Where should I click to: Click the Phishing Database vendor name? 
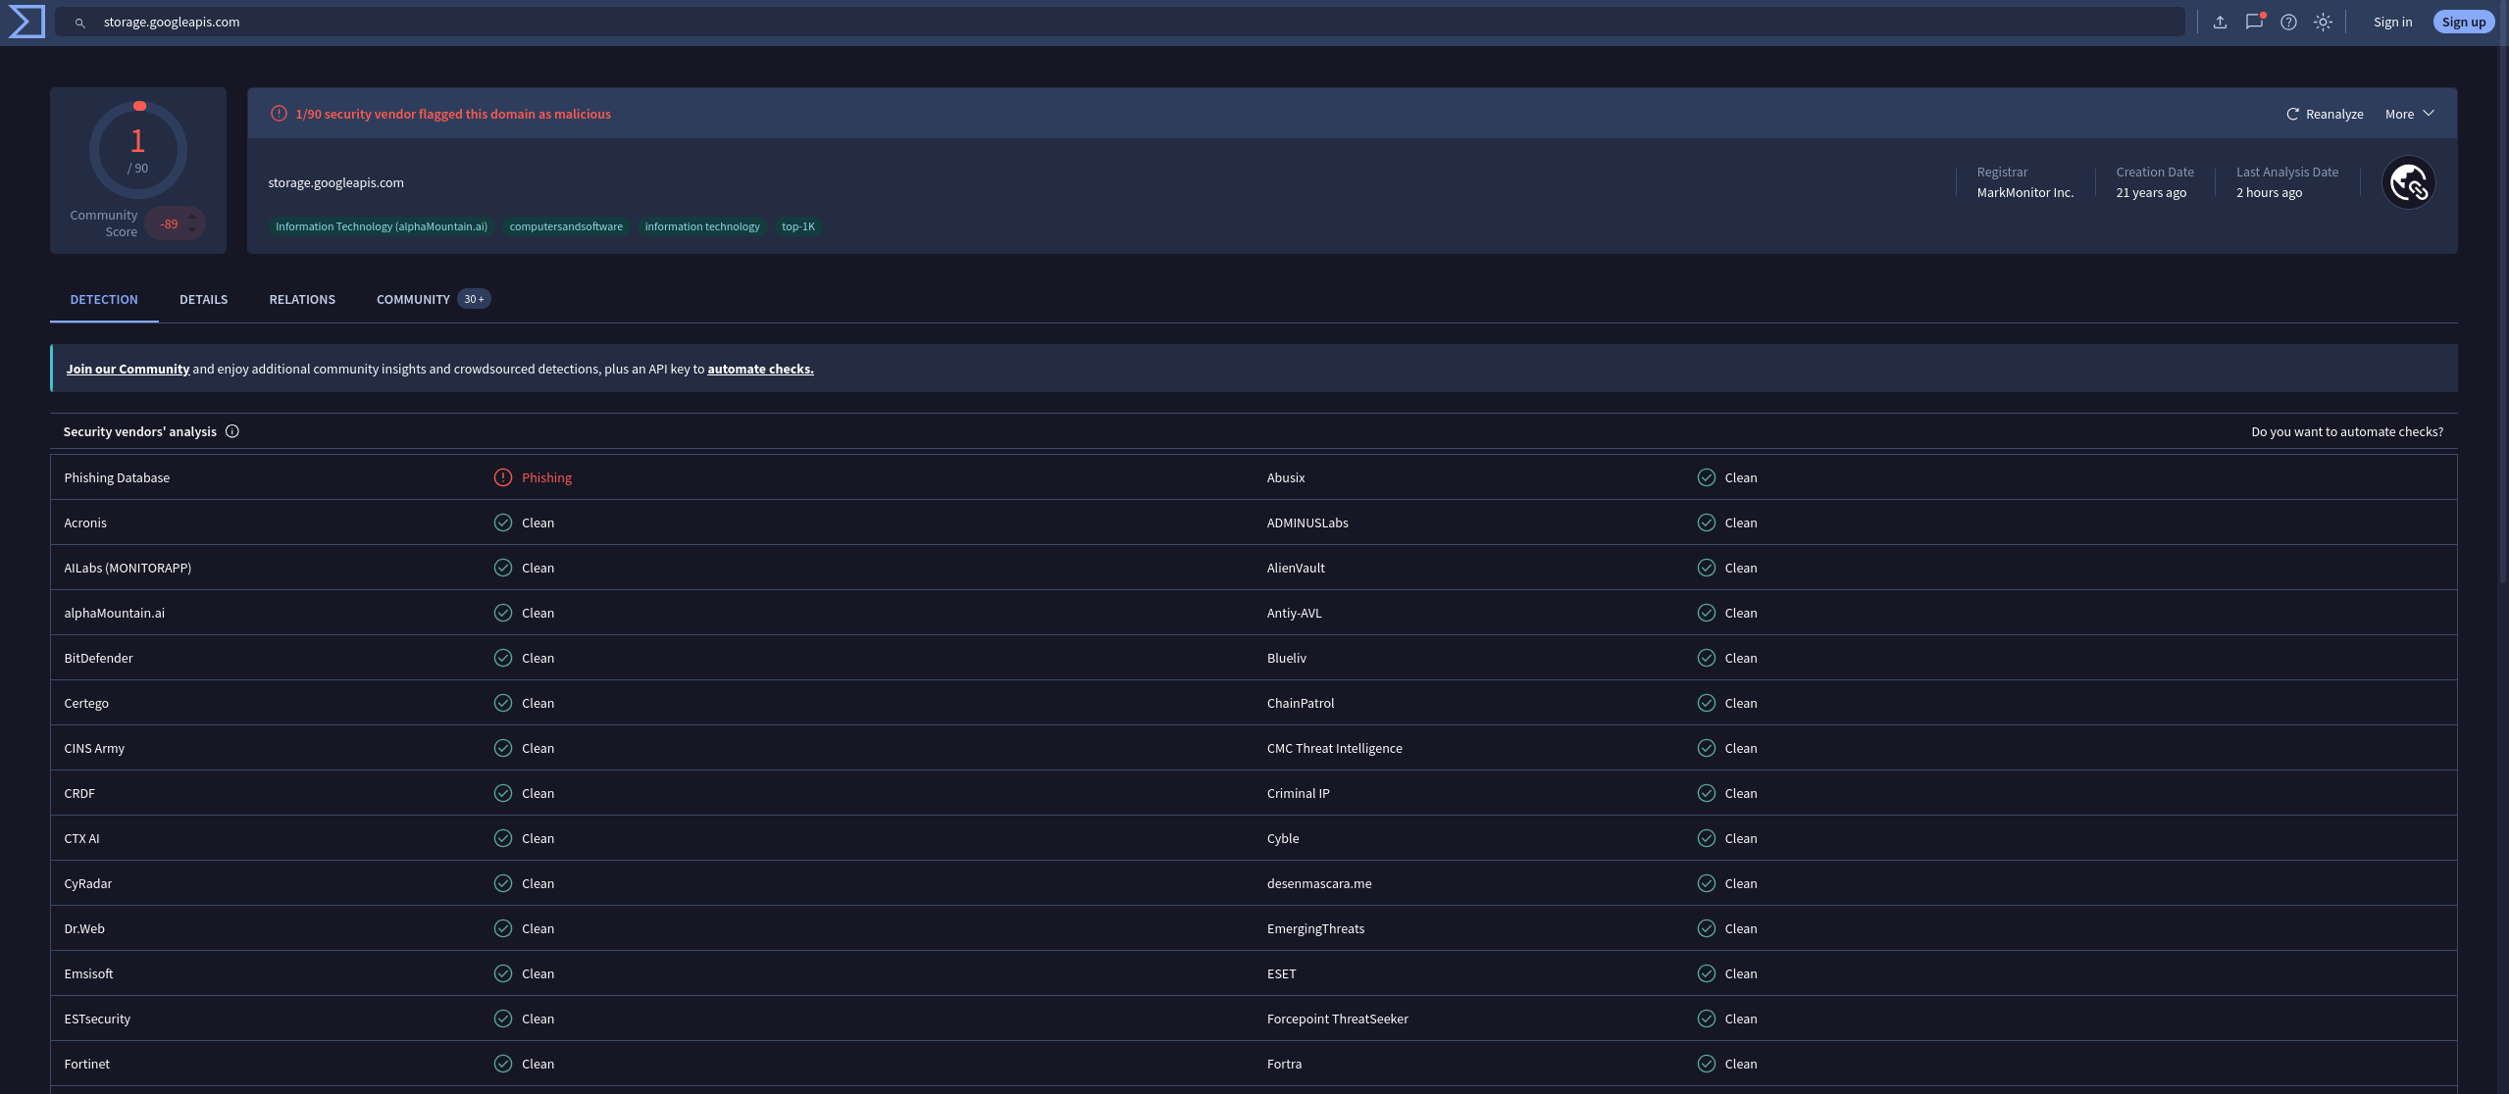[117, 477]
